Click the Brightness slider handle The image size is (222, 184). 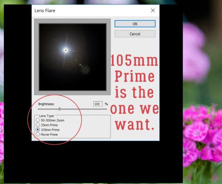click(59, 109)
